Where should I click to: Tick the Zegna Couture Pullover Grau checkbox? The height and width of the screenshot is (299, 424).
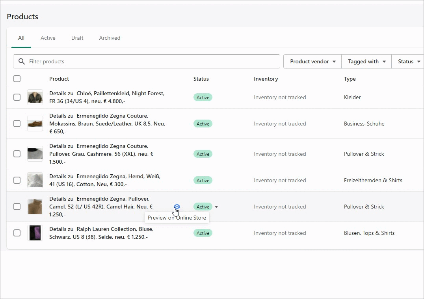pos(17,154)
